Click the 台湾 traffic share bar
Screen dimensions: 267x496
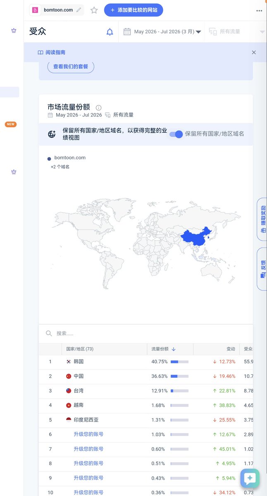click(x=179, y=391)
